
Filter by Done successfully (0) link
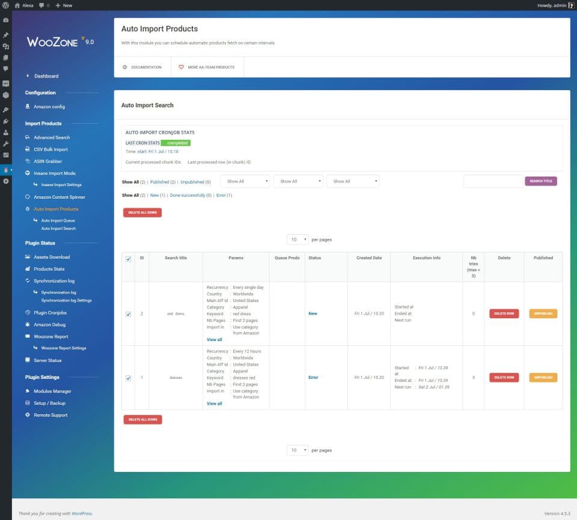[x=191, y=195]
